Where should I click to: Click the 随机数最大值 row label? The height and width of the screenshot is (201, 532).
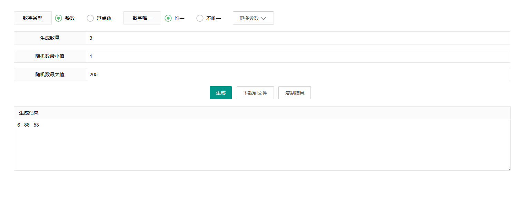[x=50, y=74]
